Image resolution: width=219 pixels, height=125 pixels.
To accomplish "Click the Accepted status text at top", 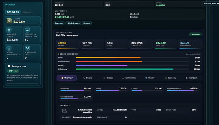I will pyautogui.click(x=161, y=5).
